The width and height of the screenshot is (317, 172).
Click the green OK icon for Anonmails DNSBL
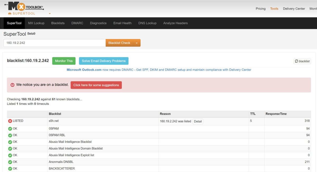(x=10, y=162)
